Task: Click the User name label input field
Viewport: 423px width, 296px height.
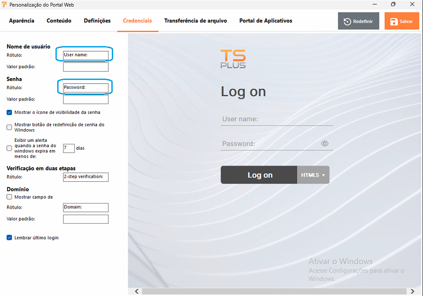Action: (x=86, y=55)
